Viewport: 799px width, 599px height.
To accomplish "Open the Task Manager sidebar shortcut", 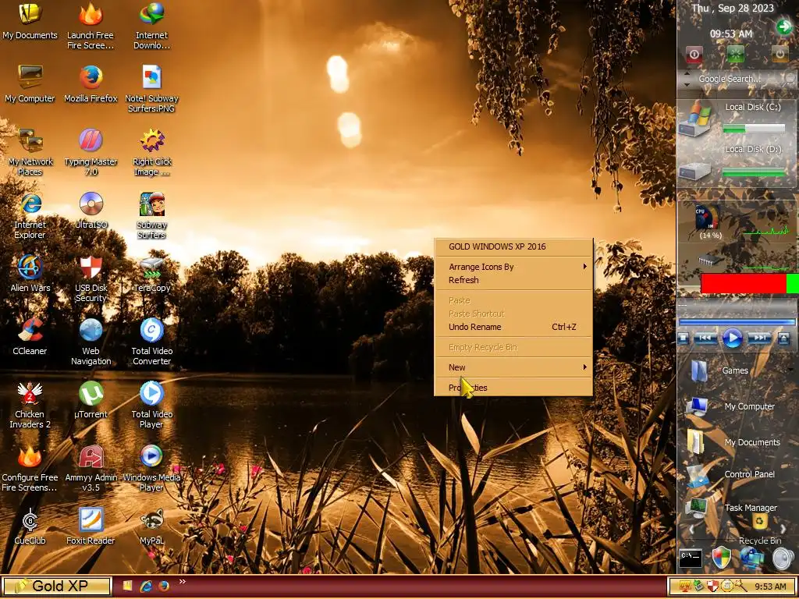I will pos(731,507).
